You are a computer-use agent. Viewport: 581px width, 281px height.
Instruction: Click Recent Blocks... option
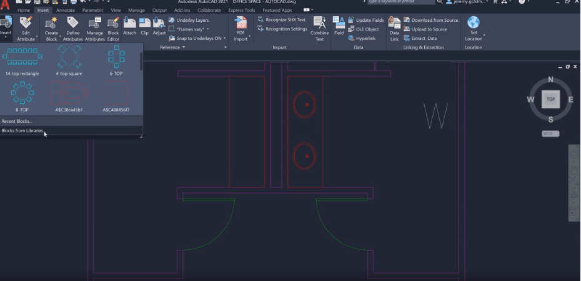71,121
